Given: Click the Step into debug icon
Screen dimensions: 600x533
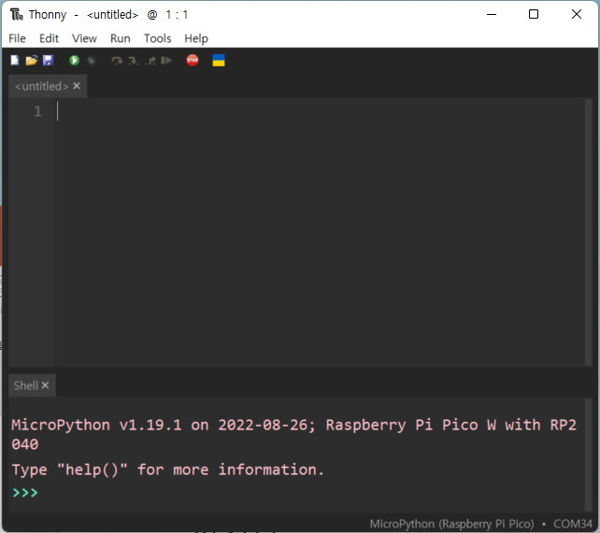Looking at the screenshot, I should 133,61.
